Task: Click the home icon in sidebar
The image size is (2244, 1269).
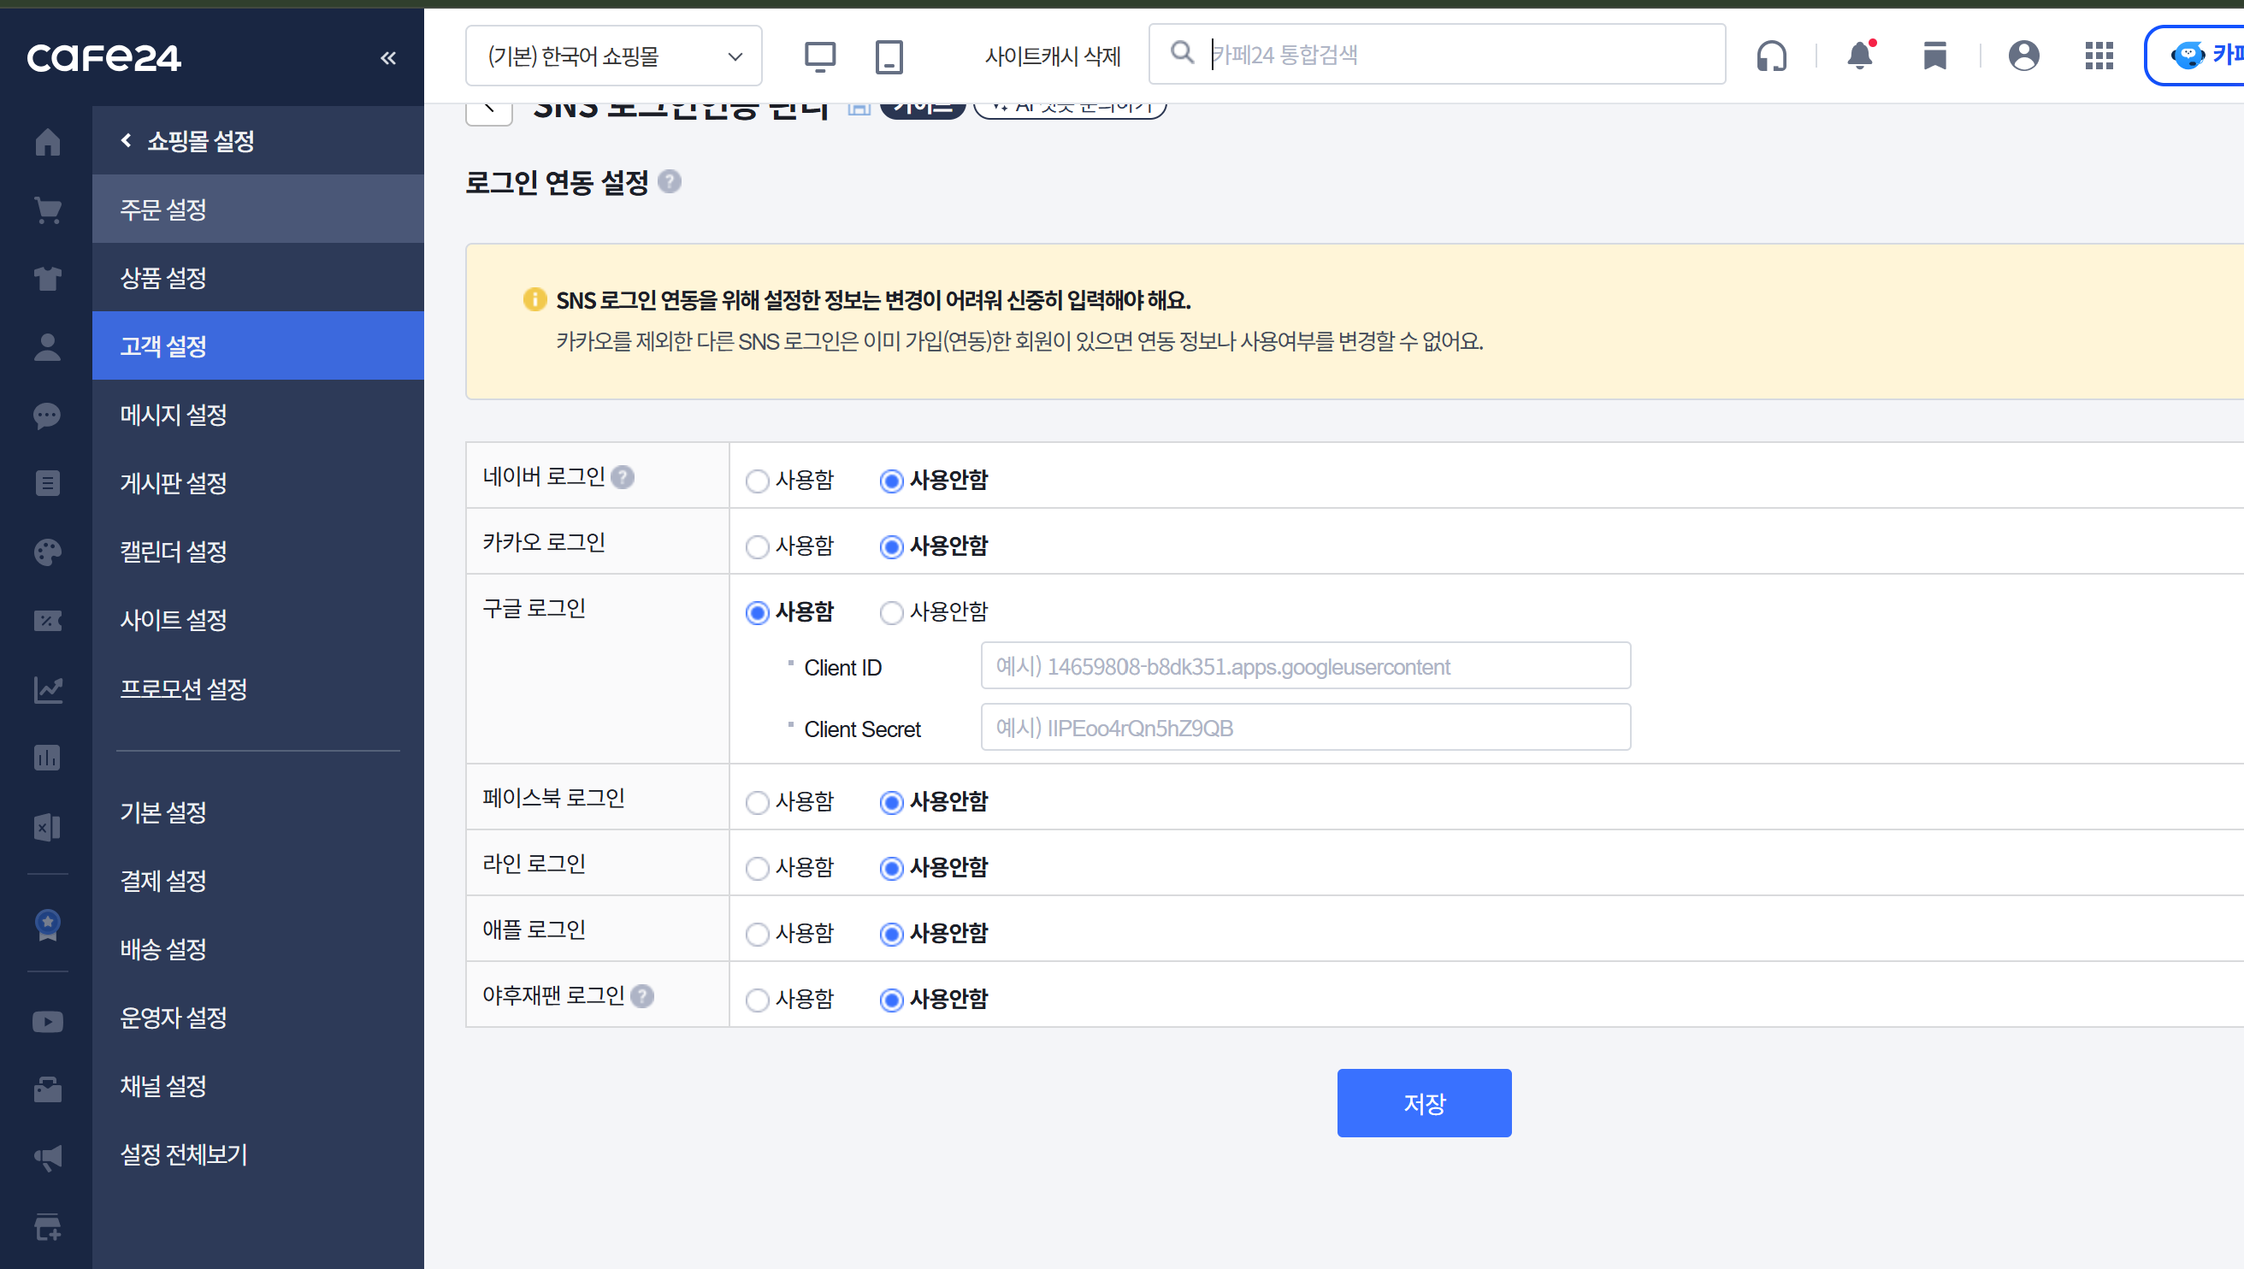Action: tap(47, 141)
